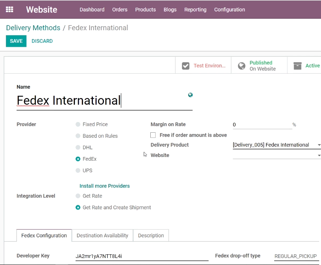This screenshot has width=321, height=265.
Task: Click the Developer Key input field
Action: tap(142, 256)
